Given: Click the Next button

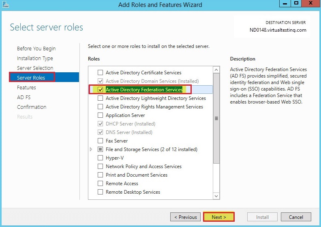Looking at the screenshot, I should click(218, 217).
